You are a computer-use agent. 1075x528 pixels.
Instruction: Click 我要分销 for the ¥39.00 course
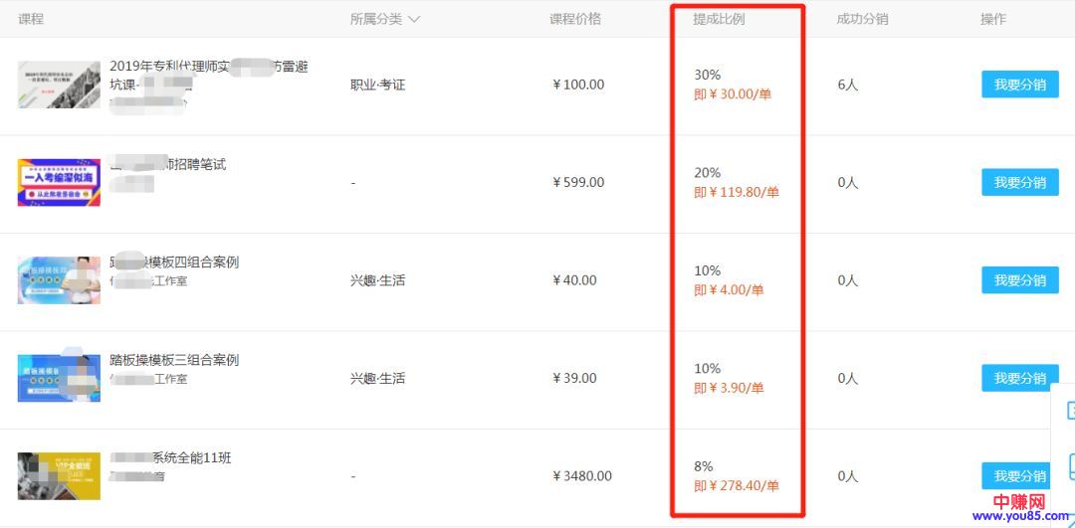[x=1019, y=378]
